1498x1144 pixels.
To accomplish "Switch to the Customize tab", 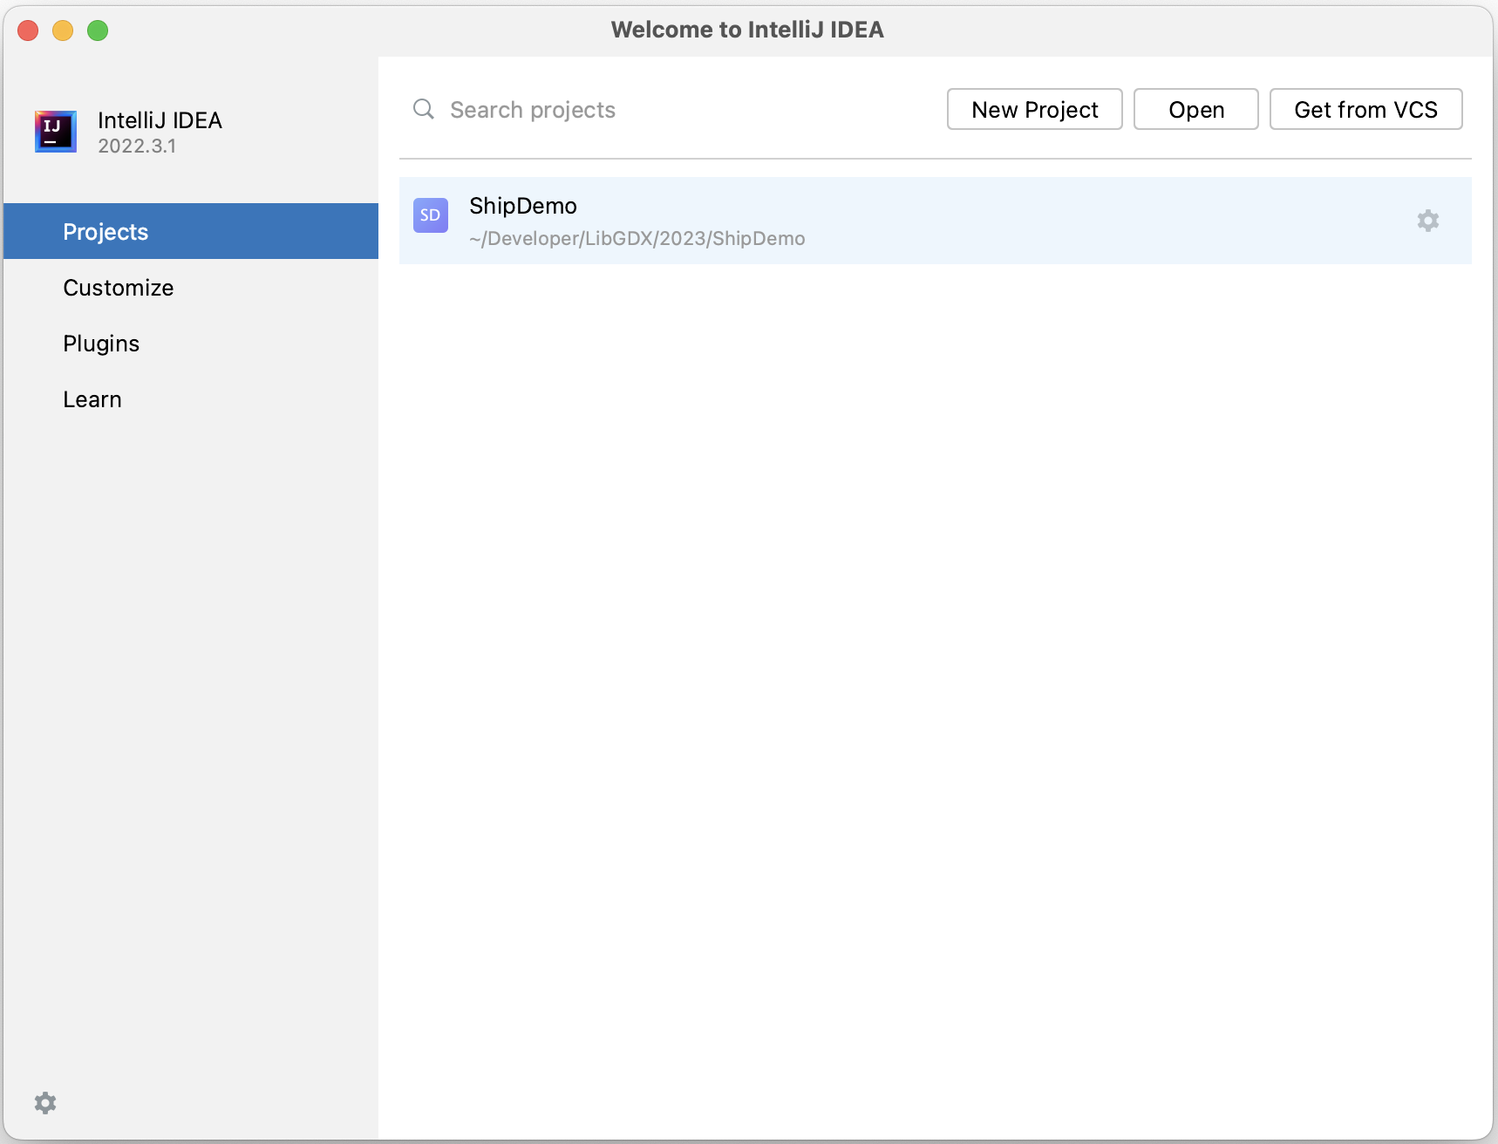I will [119, 288].
